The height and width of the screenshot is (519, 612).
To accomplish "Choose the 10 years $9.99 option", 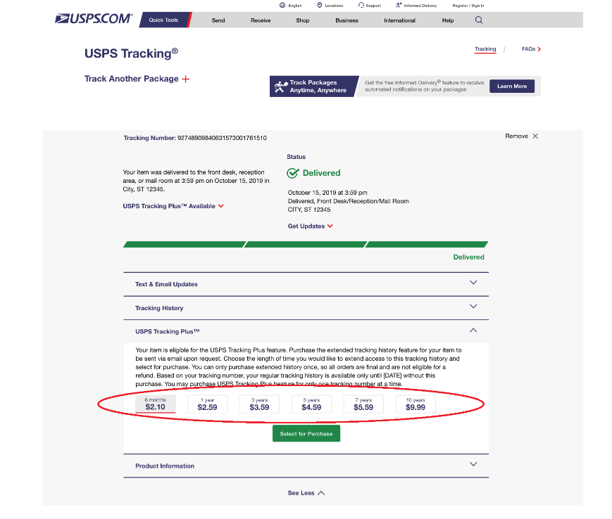I will tap(416, 404).
